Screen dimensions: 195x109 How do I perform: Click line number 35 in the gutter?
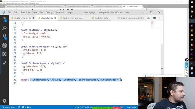click(15, 80)
